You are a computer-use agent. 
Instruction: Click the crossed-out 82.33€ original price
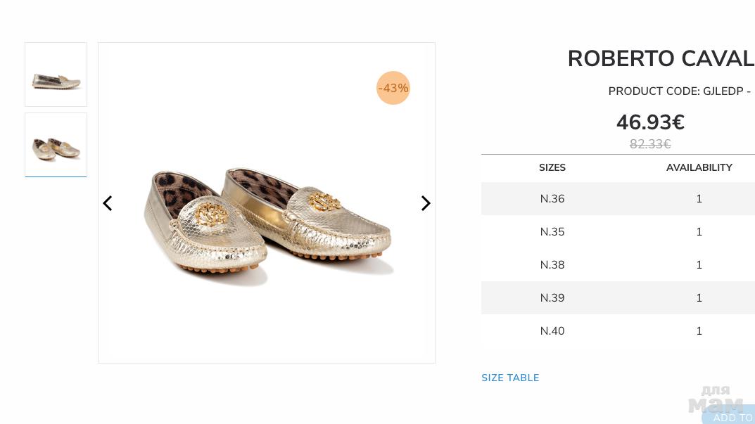pos(650,144)
